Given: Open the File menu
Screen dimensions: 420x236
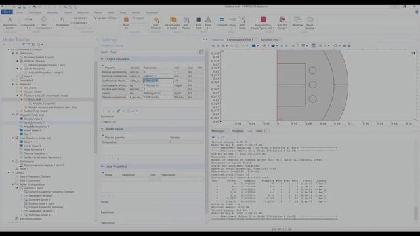Looking at the screenshot, I should 7,12.
